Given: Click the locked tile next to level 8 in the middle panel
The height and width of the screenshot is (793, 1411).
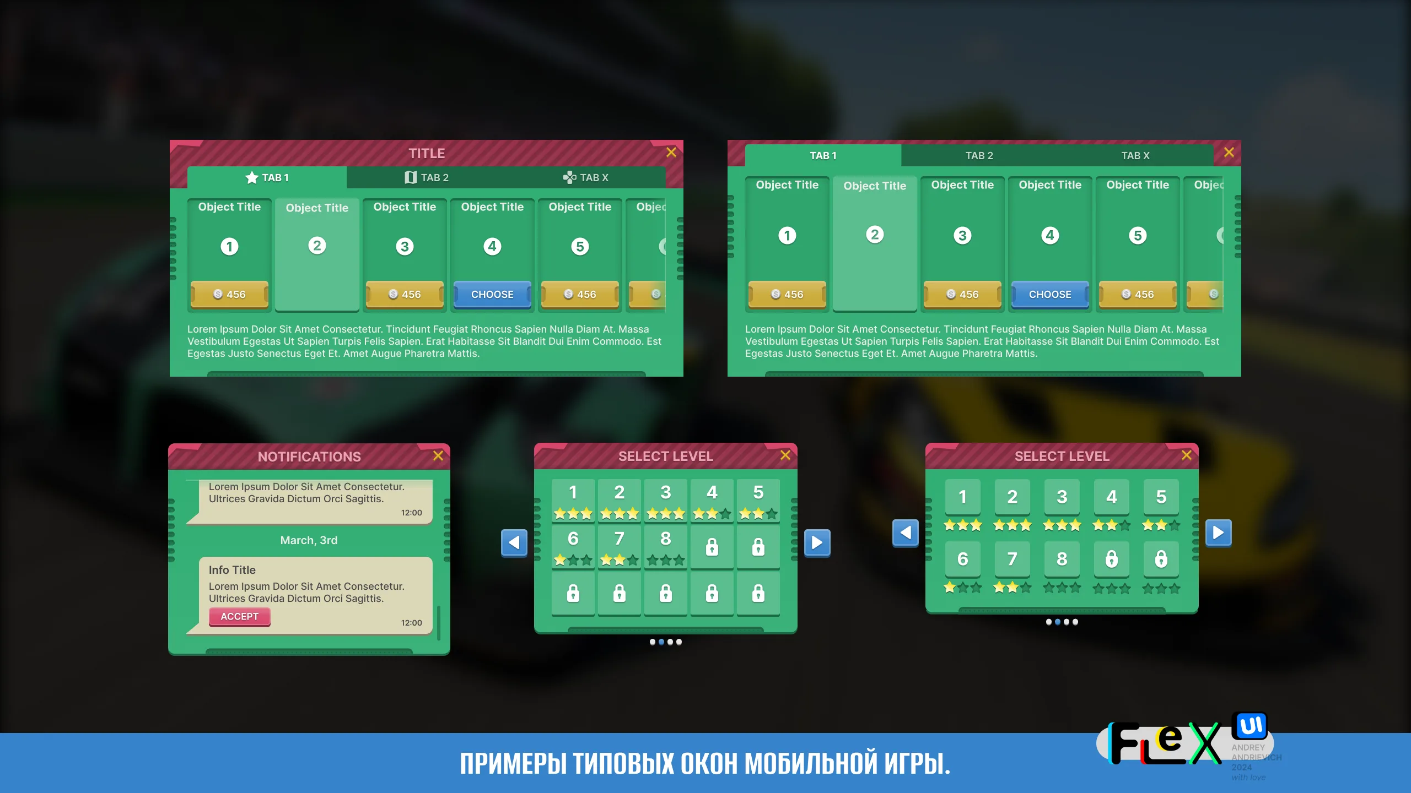Looking at the screenshot, I should click(712, 547).
